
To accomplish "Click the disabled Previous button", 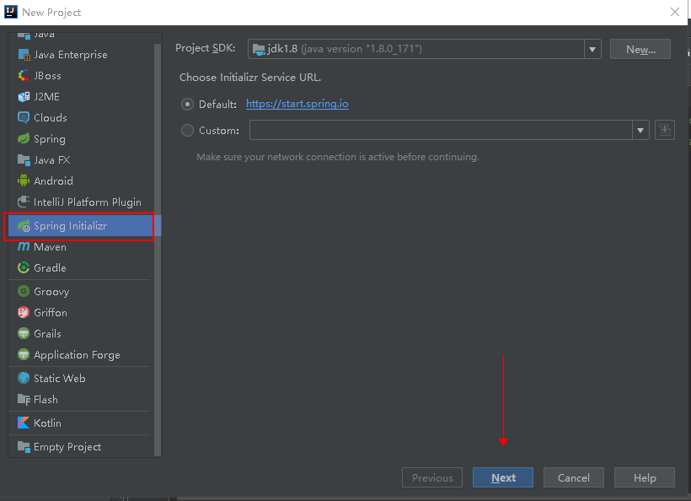I will click(431, 477).
